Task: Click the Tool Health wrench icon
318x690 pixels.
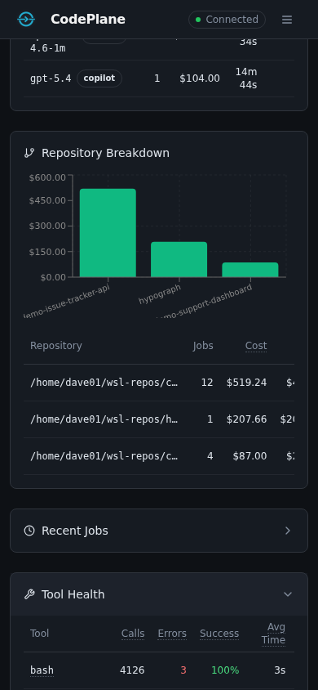Action: click(x=29, y=594)
